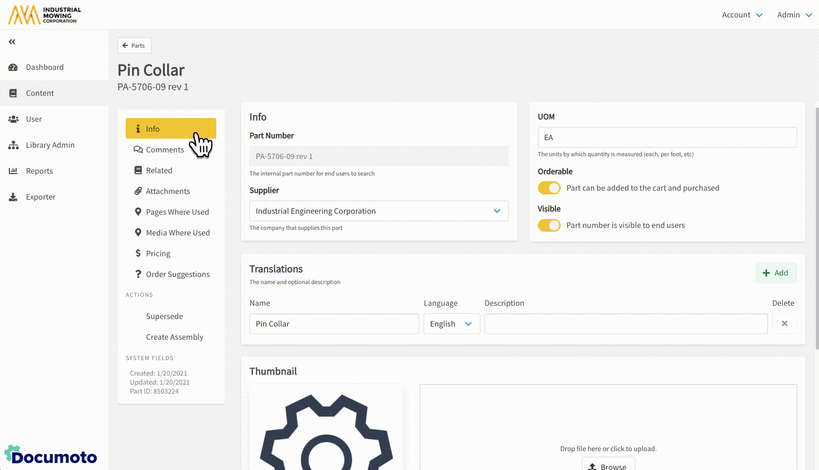This screenshot has height=470, width=819.
Task: Collapse the sidebar with double-chevron icon
Action: point(12,42)
